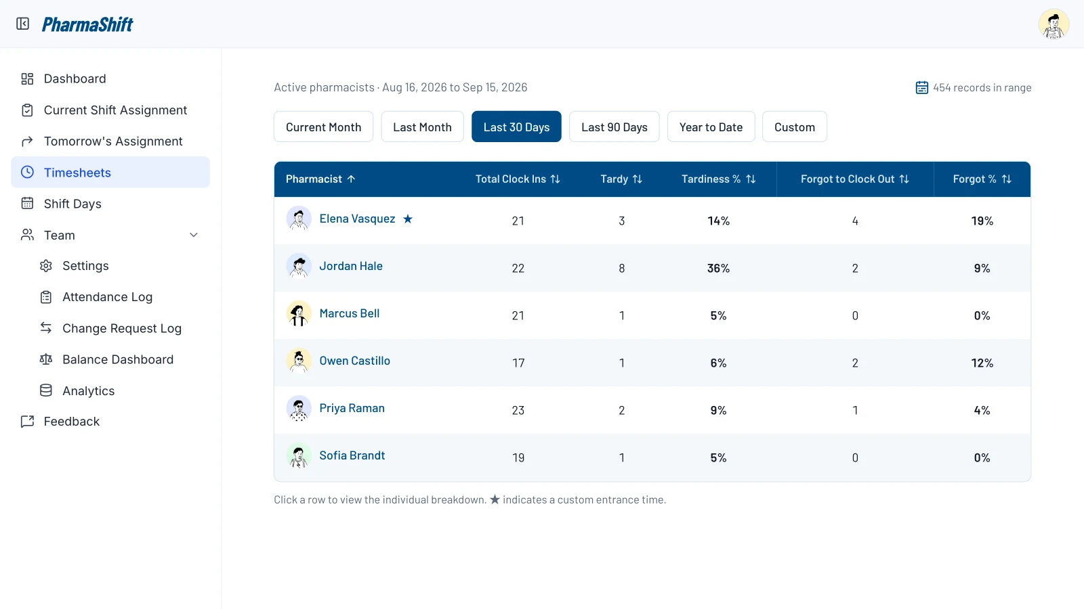Click the calendar icon beside records count
Image resolution: width=1084 pixels, height=609 pixels.
point(922,87)
